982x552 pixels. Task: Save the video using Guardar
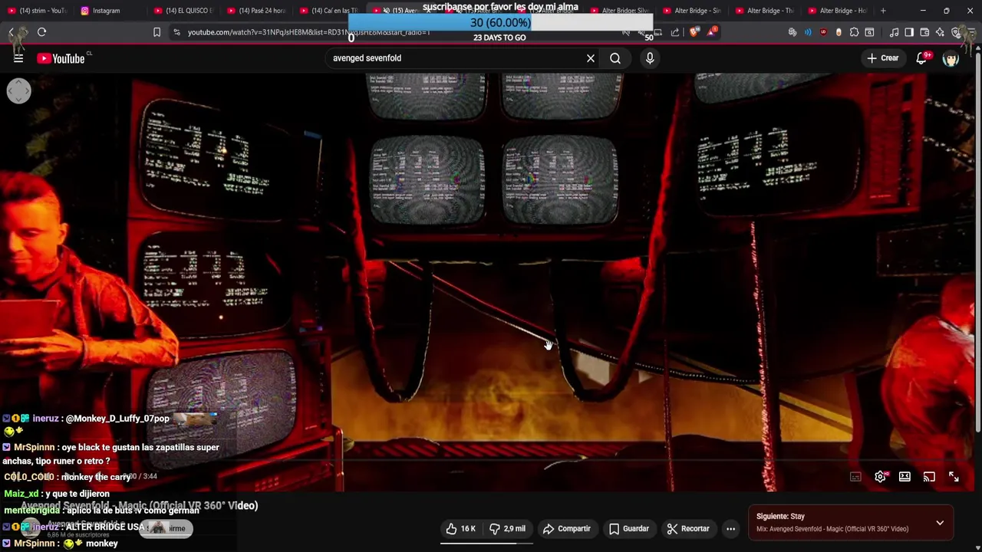[x=629, y=529]
